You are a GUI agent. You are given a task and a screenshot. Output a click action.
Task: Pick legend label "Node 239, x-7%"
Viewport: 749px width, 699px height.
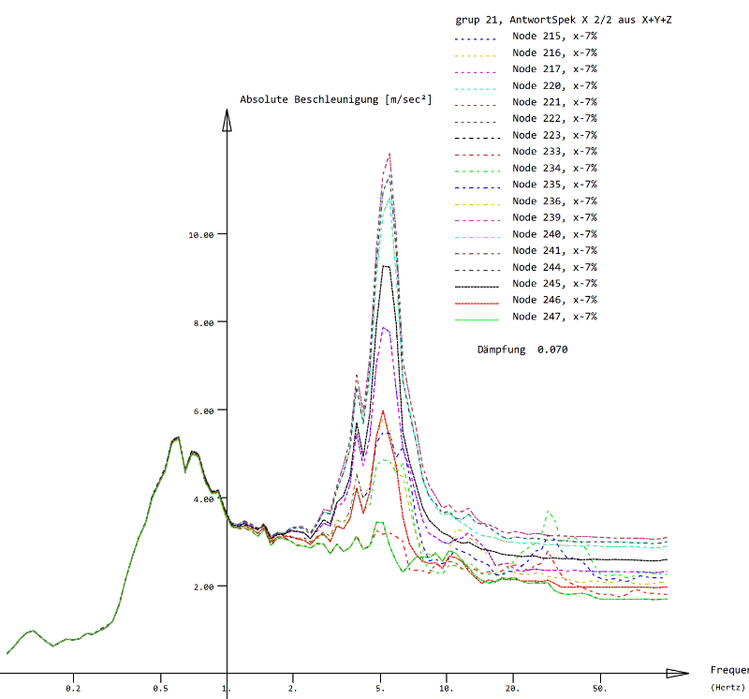(554, 217)
